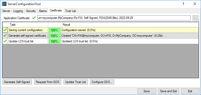Select the Certificate tab
Viewport: 201px width, 95px height.
[56, 10]
